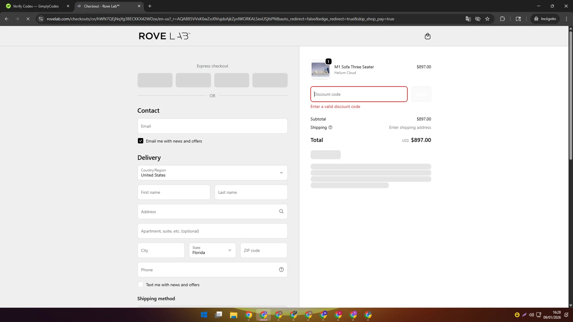
Task: Click the Apartment, suite, etc. field
Action: [212, 231]
